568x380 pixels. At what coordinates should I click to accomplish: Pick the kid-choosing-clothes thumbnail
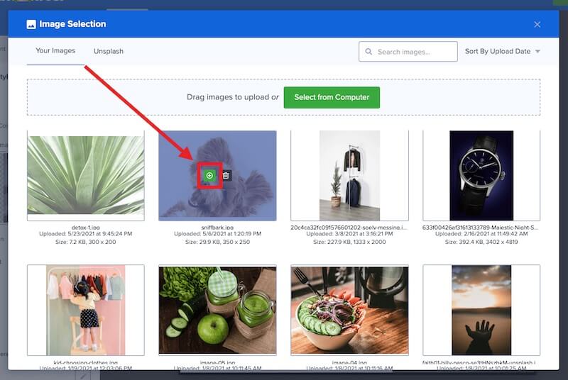85,311
